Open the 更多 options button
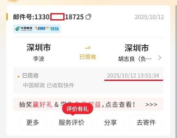Screen dimensions: 177x138 point(33,122)
